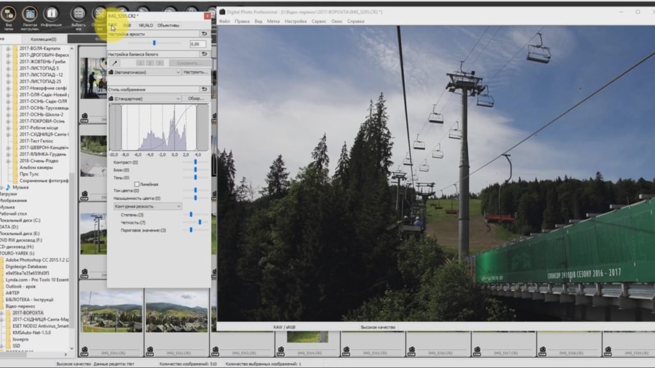The height and width of the screenshot is (368, 655).
Task: Select the Локальный диск (C:) tree item
Action: pyautogui.click(x=20, y=220)
